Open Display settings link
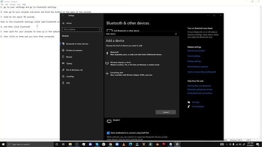This screenshot has width=262, height=147. pyautogui.click(x=194, y=61)
